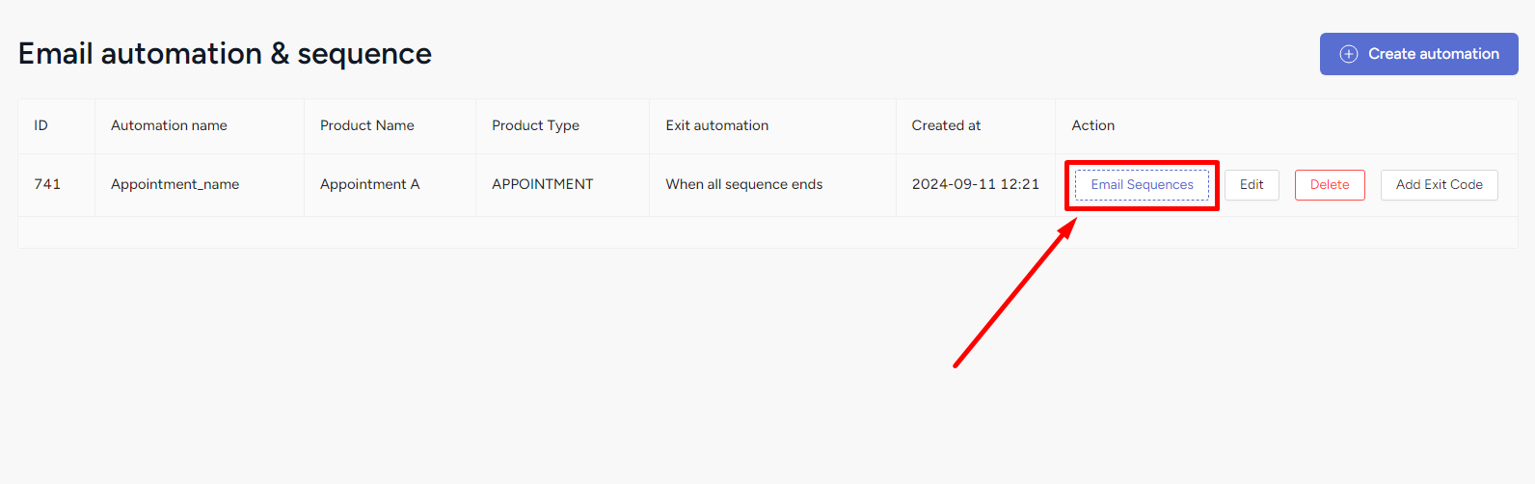Image resolution: width=1535 pixels, height=484 pixels.
Task: Click the Action column header
Action: [1093, 125]
